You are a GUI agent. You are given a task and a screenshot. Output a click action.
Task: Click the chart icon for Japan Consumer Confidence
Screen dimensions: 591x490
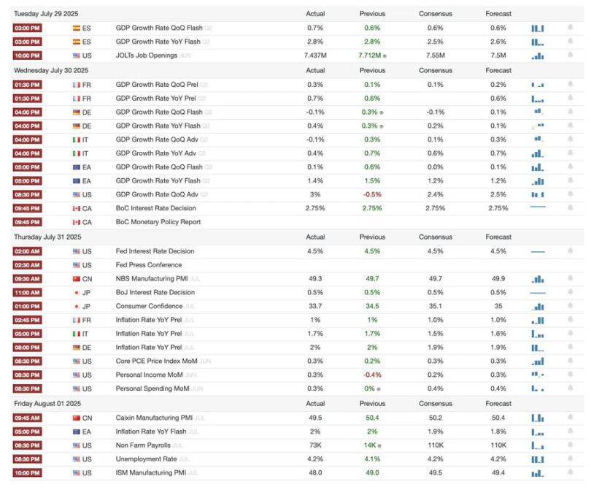(x=538, y=306)
